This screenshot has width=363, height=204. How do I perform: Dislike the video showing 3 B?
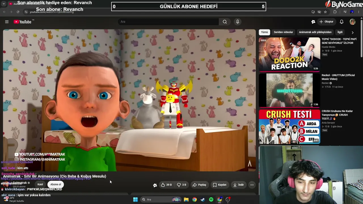[181, 185]
